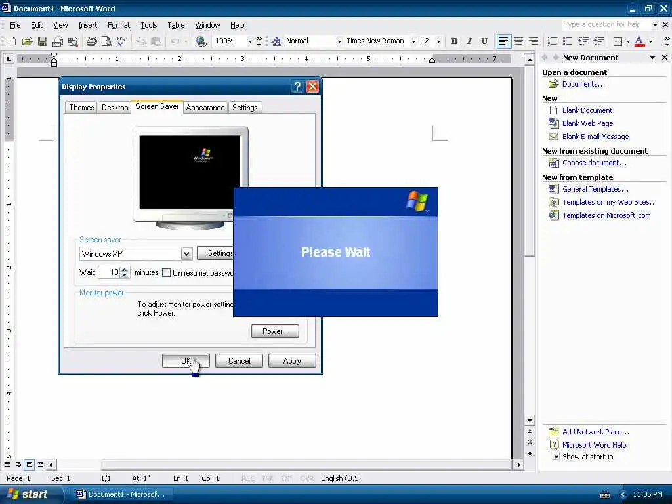
Task: Click the Display Properties help question icon
Action: pyautogui.click(x=297, y=87)
